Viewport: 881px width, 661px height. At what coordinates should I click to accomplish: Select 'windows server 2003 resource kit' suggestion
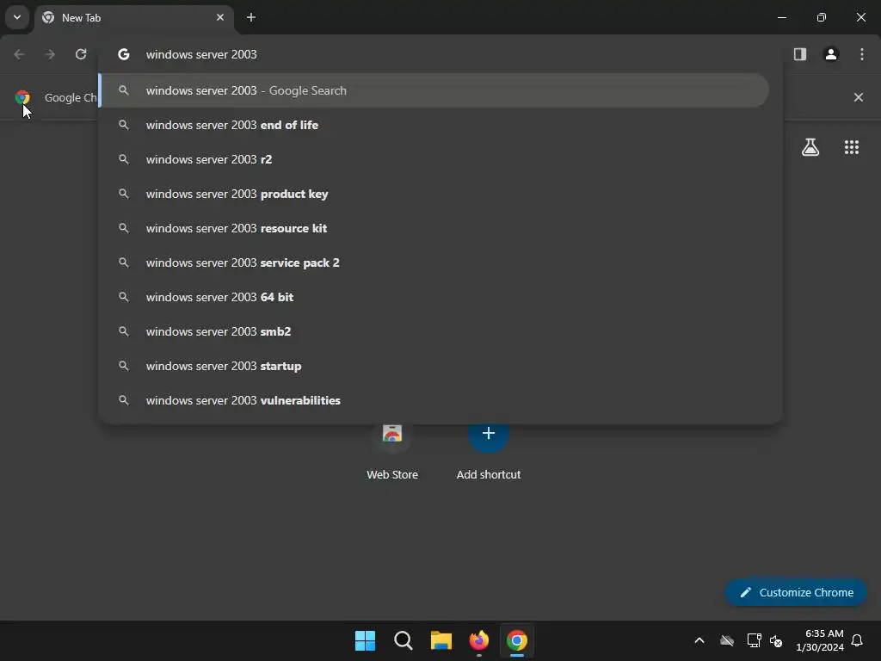coord(434,228)
